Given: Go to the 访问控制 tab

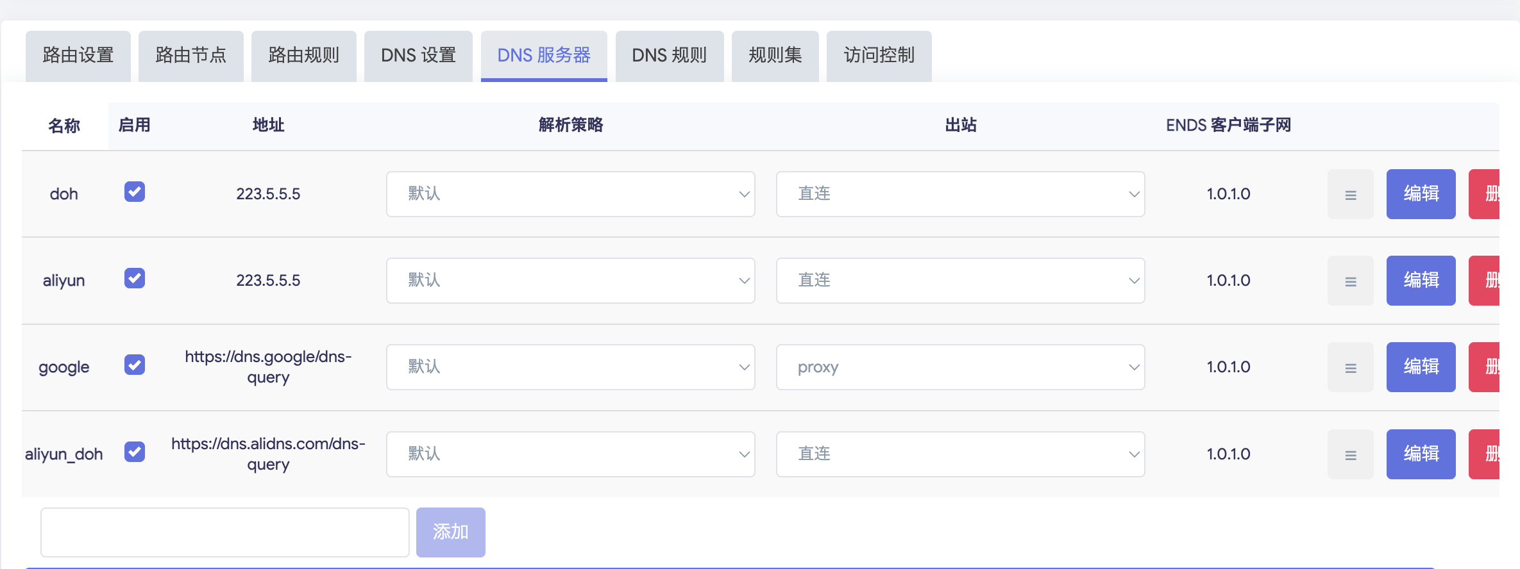Looking at the screenshot, I should tap(879, 56).
